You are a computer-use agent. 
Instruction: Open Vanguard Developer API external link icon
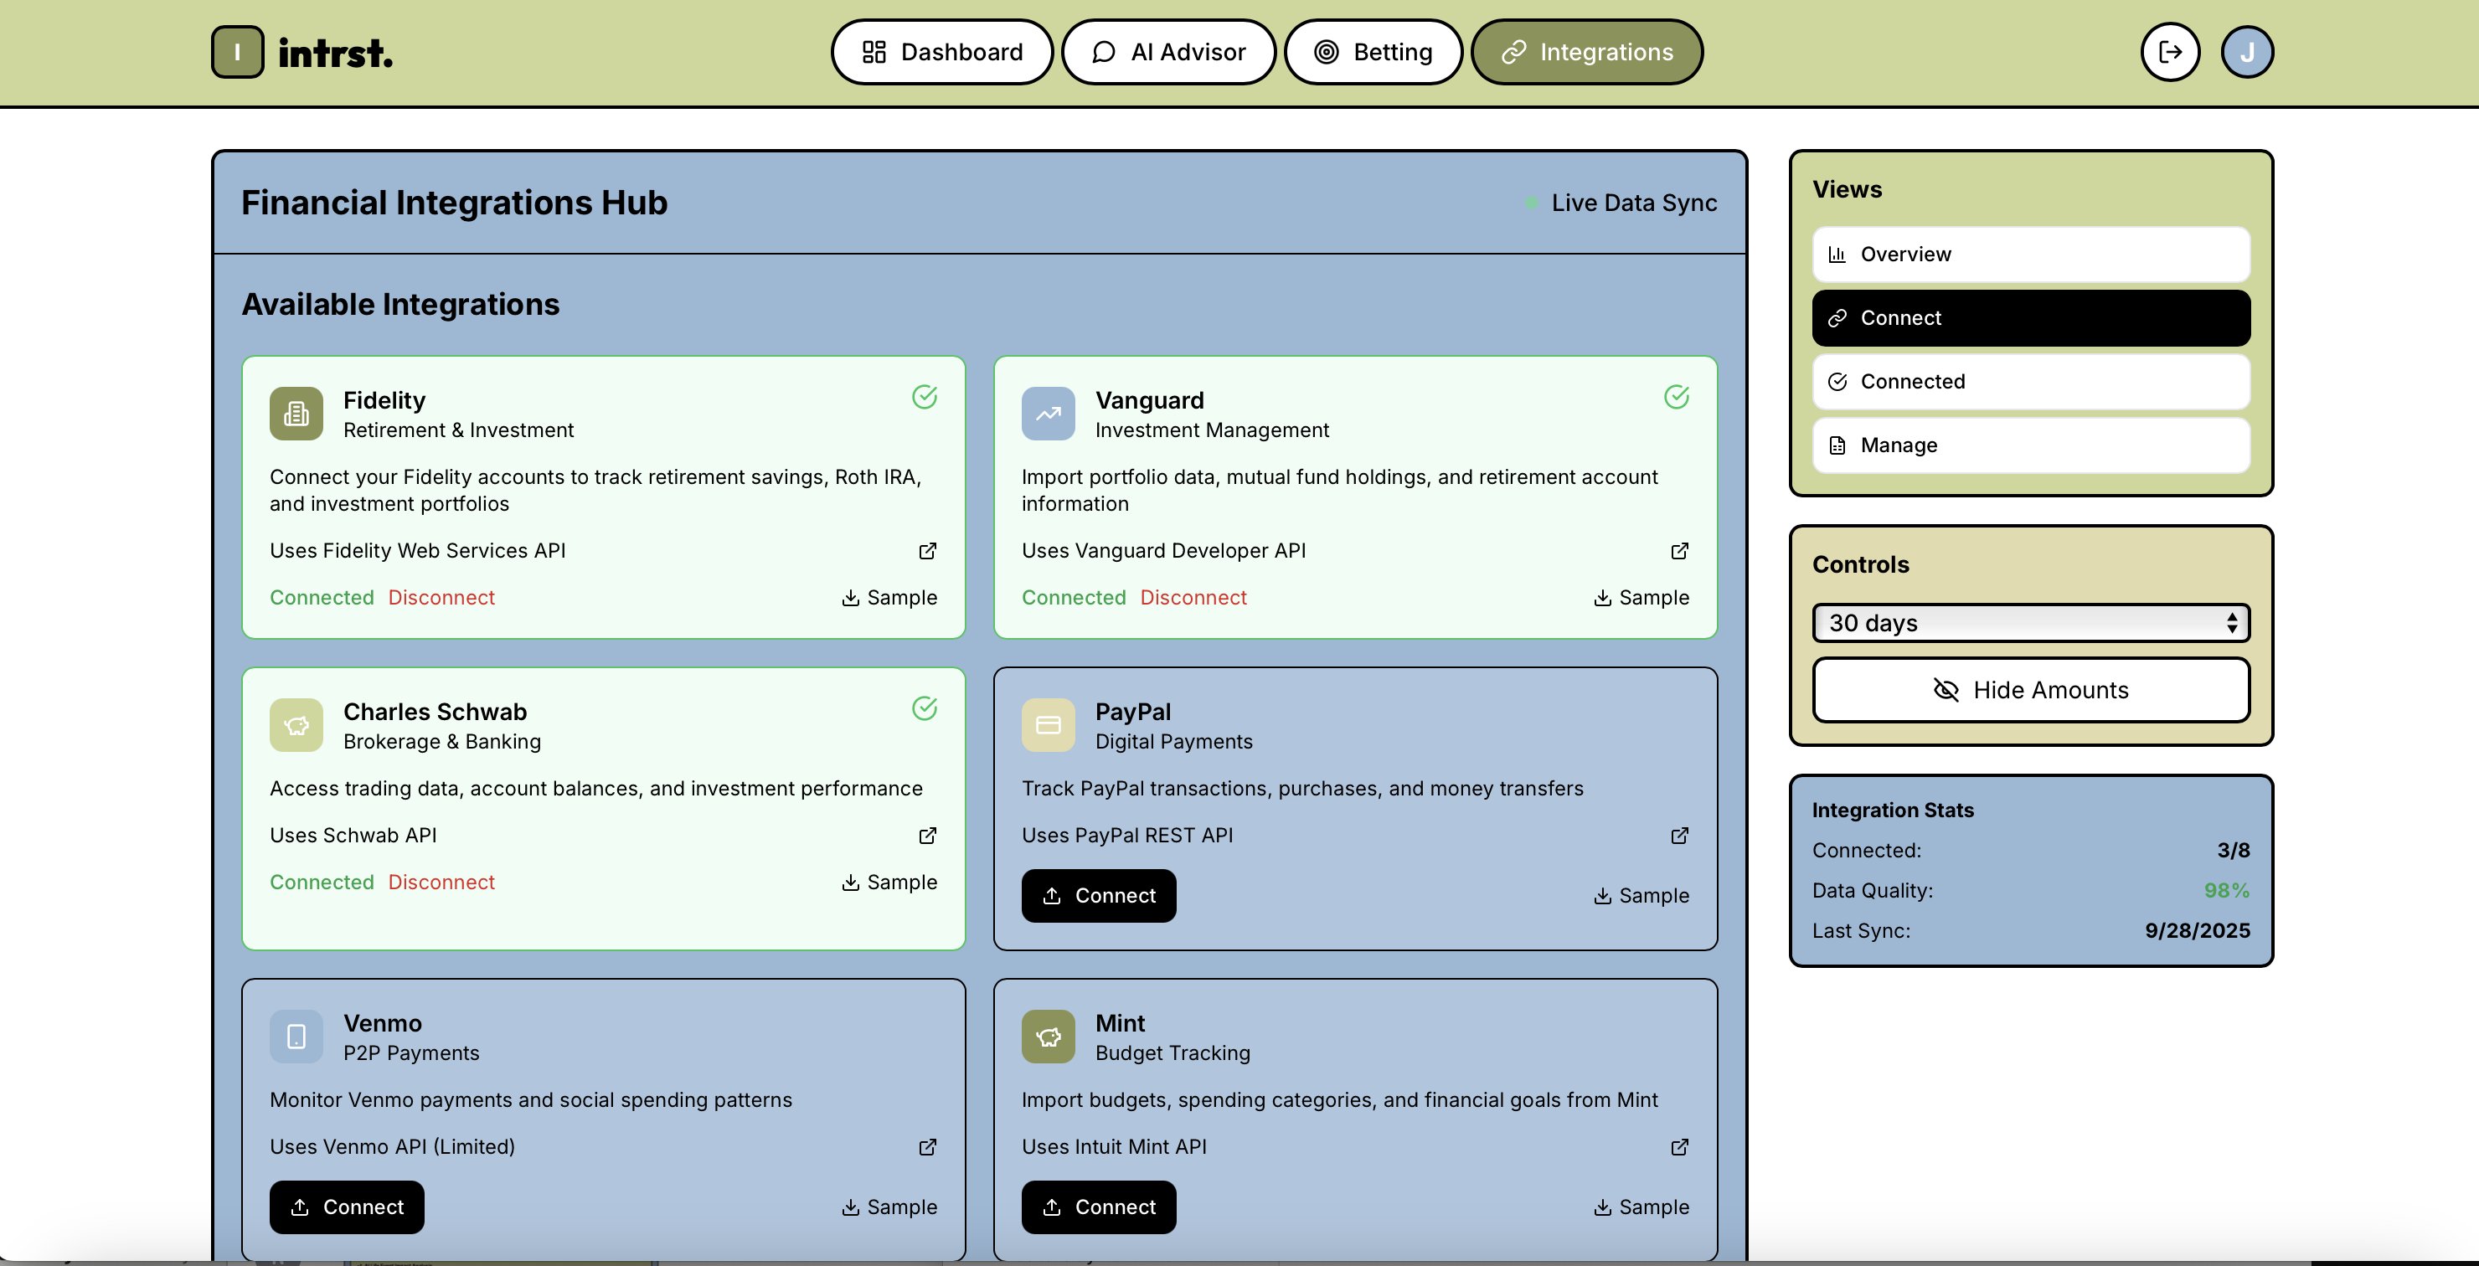pos(1679,551)
